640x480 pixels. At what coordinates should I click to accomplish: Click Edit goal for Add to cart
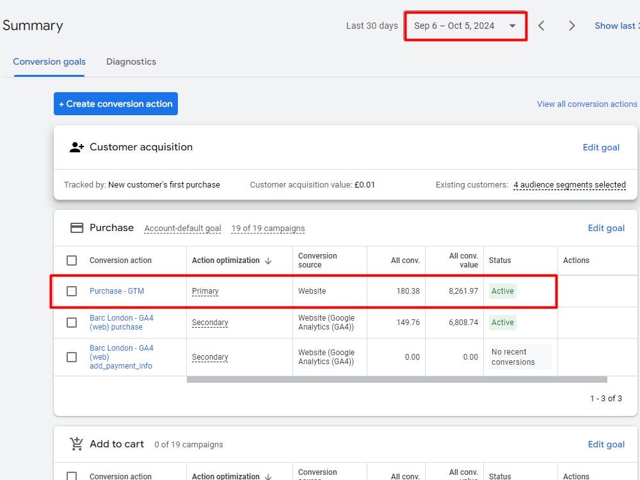click(x=606, y=445)
